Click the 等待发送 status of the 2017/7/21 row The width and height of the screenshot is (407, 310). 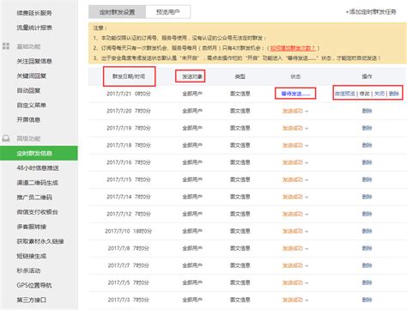coord(295,94)
